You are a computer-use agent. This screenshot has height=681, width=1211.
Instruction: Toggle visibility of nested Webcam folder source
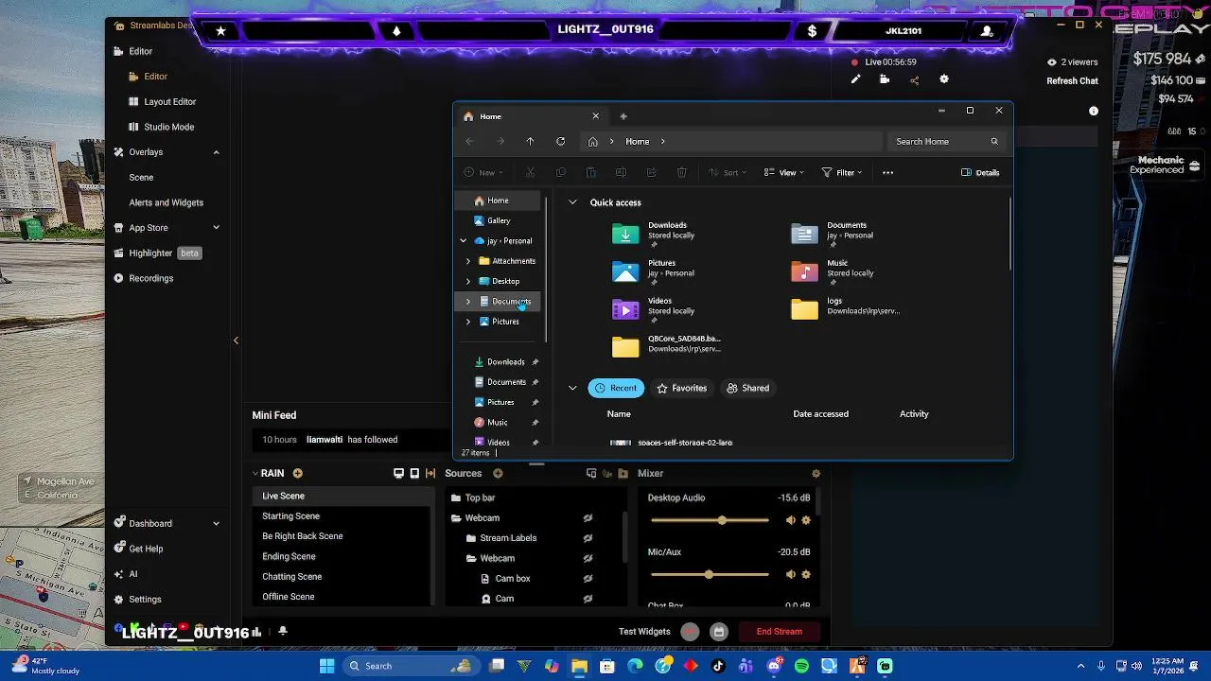[x=588, y=558]
